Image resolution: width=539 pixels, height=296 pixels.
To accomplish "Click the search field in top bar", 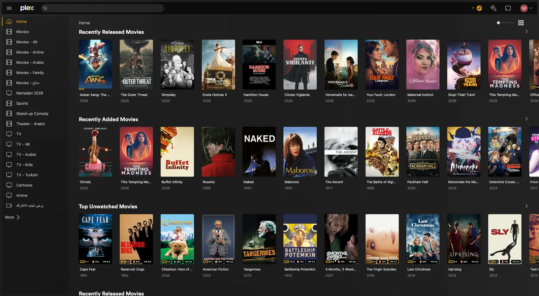I will coord(102,8).
